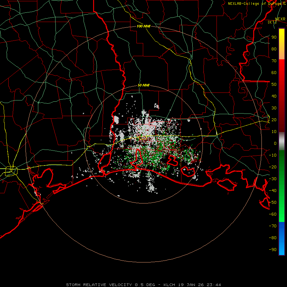Click the 90 value on velocity scale
This screenshot has height=287, width=287.
[x=274, y=37]
